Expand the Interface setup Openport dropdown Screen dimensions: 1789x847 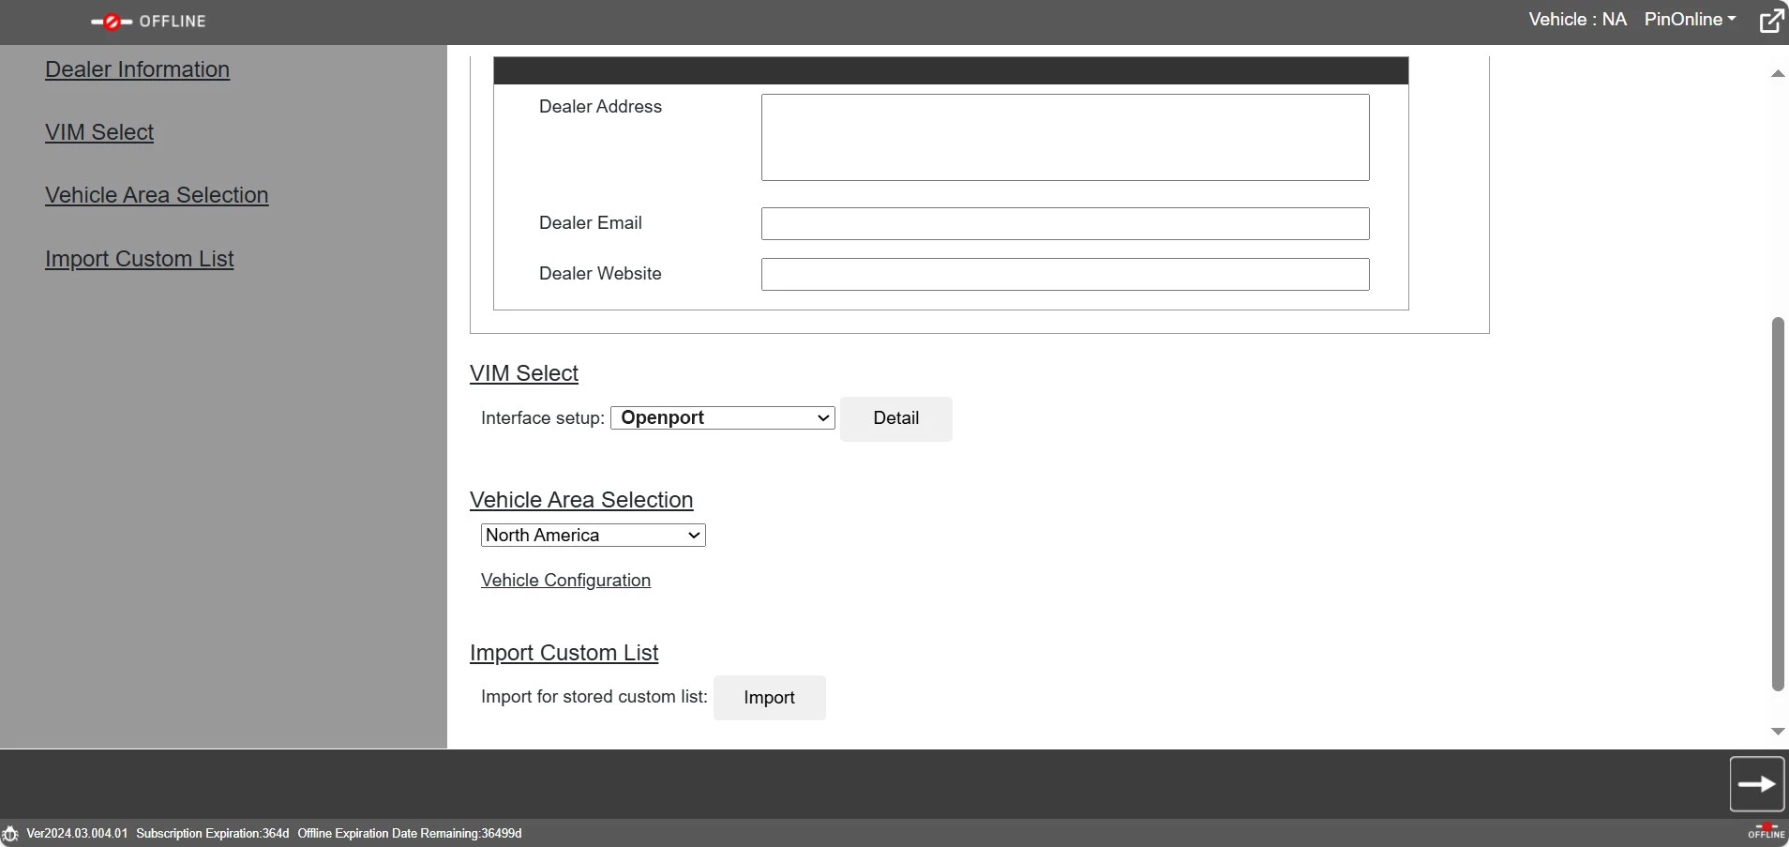722,418
